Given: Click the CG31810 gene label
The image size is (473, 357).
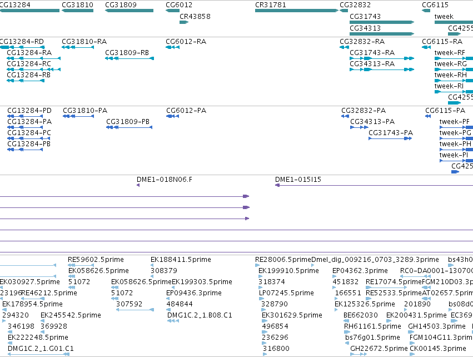Looking at the screenshot, I should pyautogui.click(x=77, y=5).
